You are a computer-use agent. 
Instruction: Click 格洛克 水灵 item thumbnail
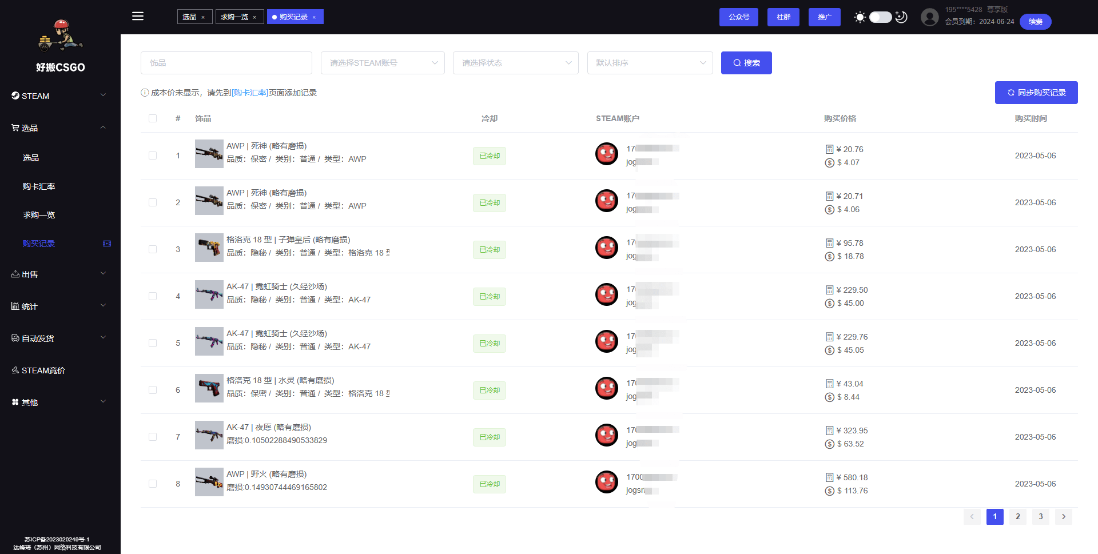pyautogui.click(x=209, y=388)
